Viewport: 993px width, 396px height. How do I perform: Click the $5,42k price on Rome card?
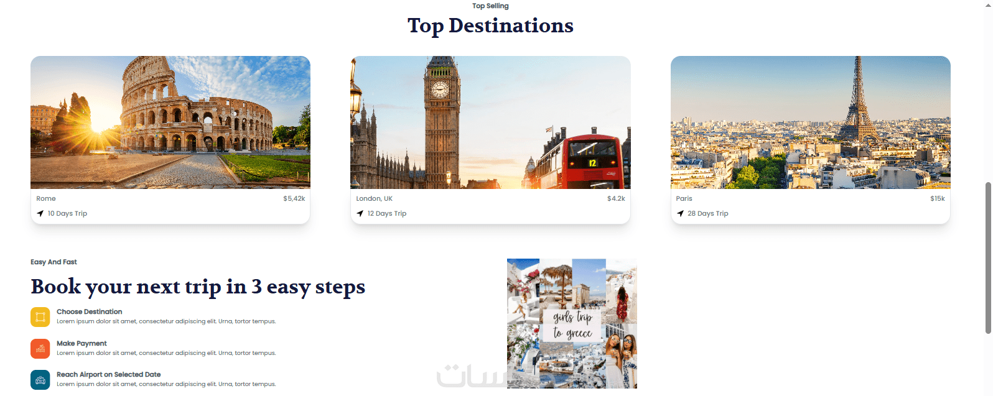[x=294, y=199]
